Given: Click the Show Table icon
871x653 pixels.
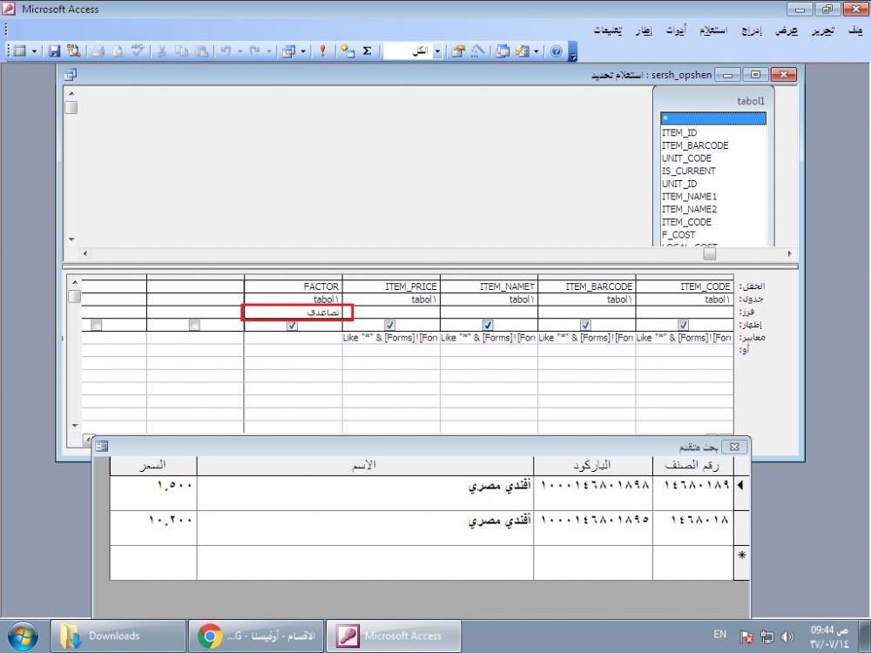Looking at the screenshot, I should click(348, 51).
